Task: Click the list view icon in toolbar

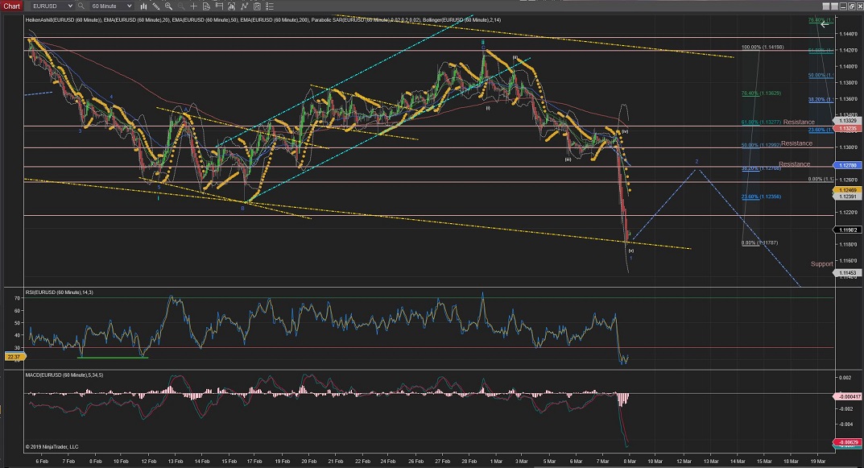Action: click(x=270, y=6)
